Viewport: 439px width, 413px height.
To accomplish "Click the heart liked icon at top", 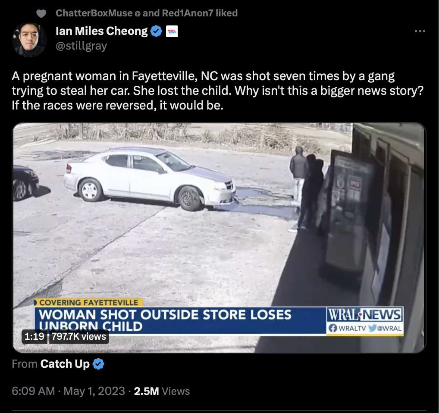I will 41,13.
